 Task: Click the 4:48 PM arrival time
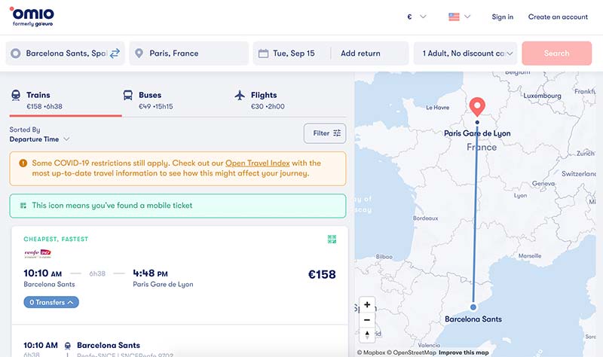[150, 273]
